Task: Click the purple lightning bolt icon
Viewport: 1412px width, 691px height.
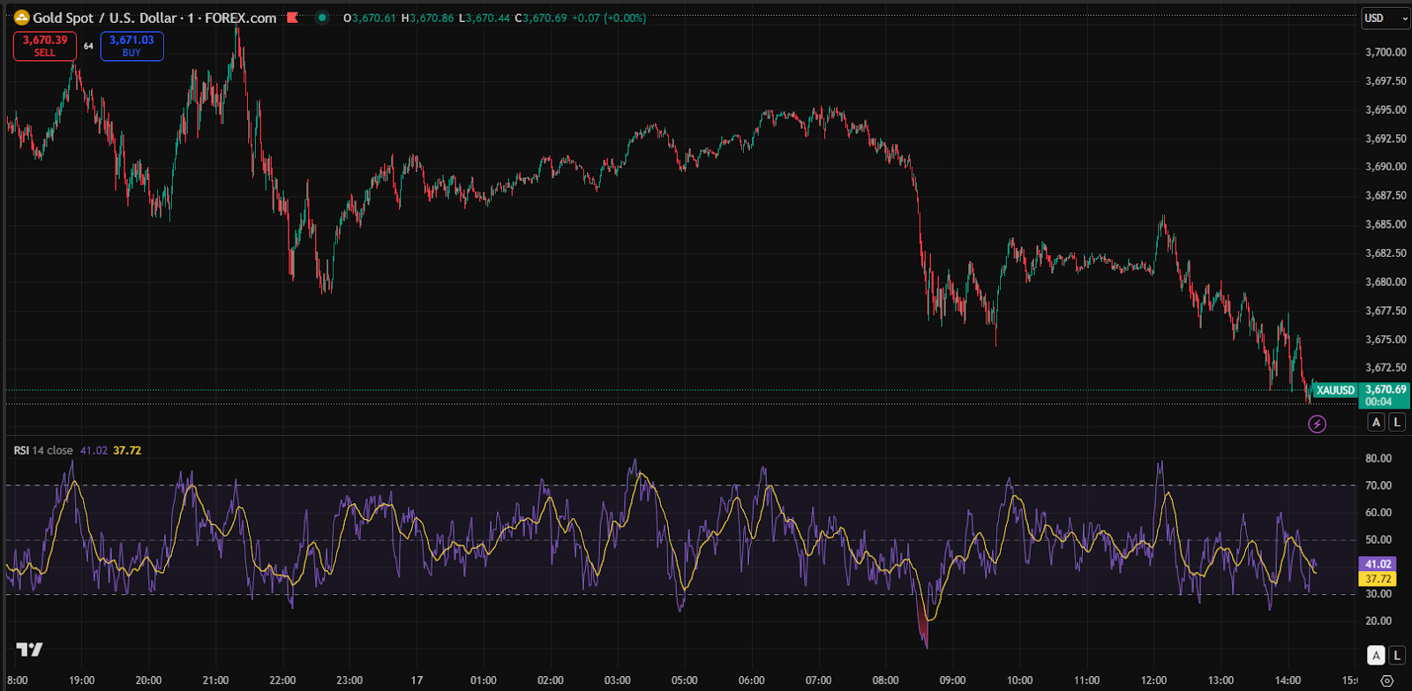Action: 1317,424
